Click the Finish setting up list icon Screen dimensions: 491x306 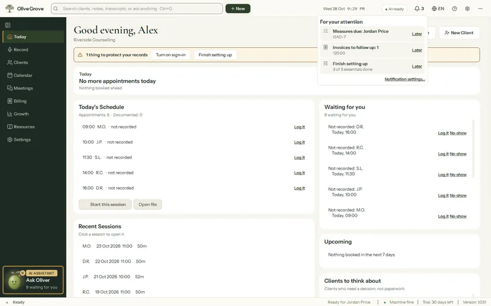(x=326, y=64)
